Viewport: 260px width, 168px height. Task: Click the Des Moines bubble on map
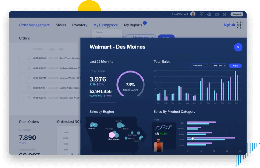click(x=112, y=135)
